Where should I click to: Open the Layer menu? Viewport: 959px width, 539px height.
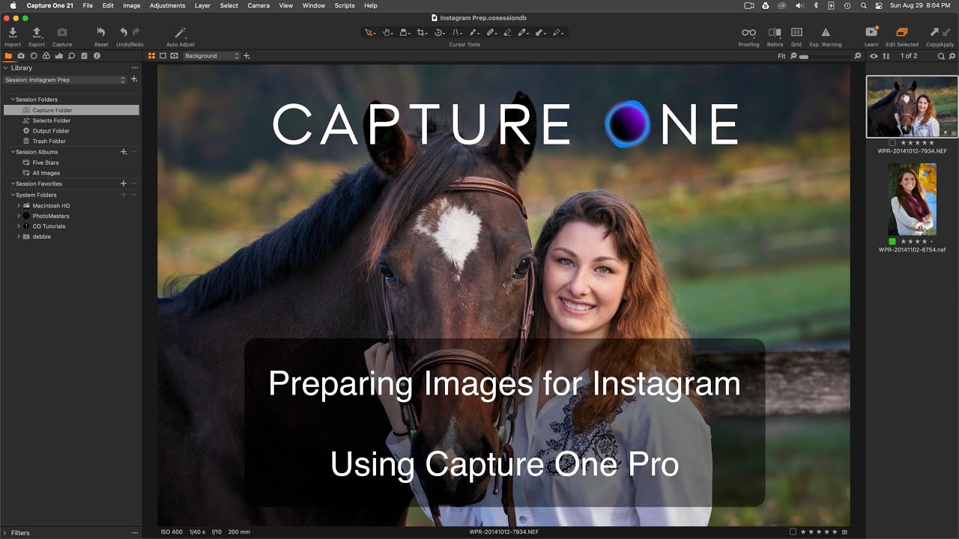click(x=202, y=5)
